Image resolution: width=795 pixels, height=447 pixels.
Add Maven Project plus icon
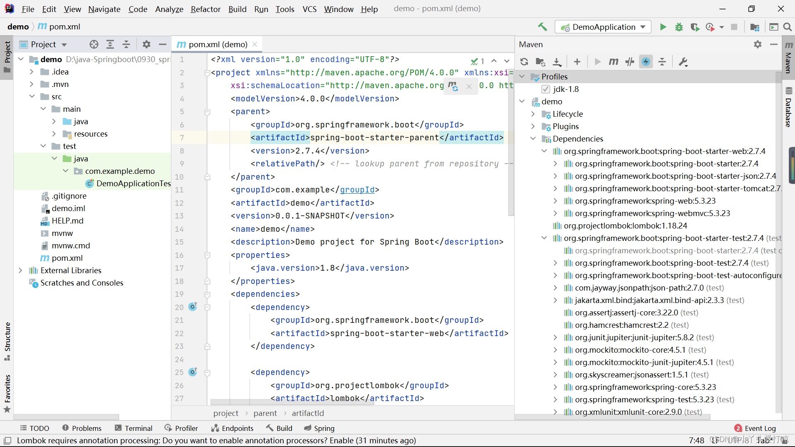tap(577, 62)
